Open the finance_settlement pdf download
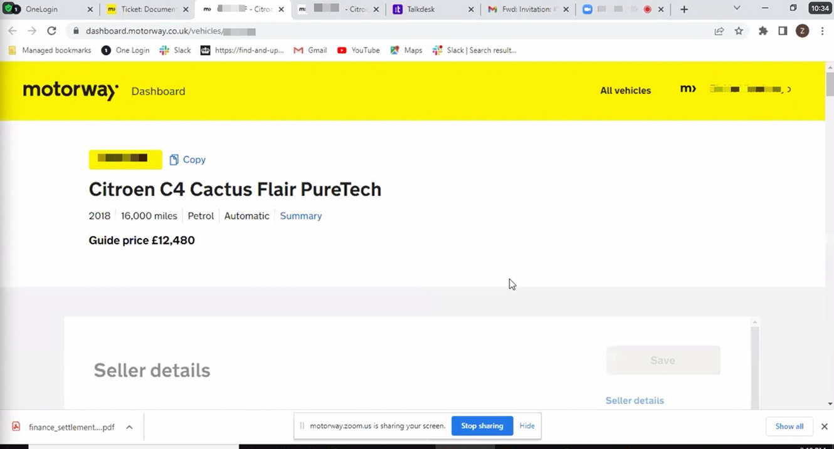This screenshot has width=834, height=449. pos(65,427)
